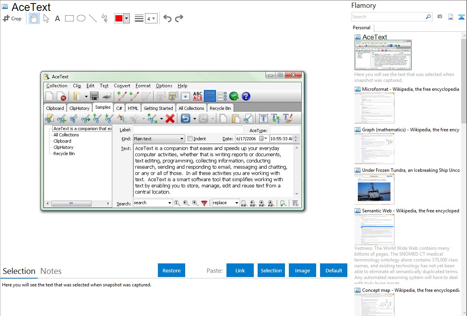This screenshot has width=467, height=316.
Task: Open the Clip menu
Action: 77,86
